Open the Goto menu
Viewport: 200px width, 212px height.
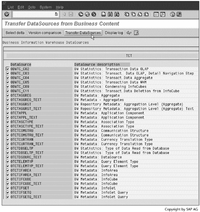[x=32, y=7]
